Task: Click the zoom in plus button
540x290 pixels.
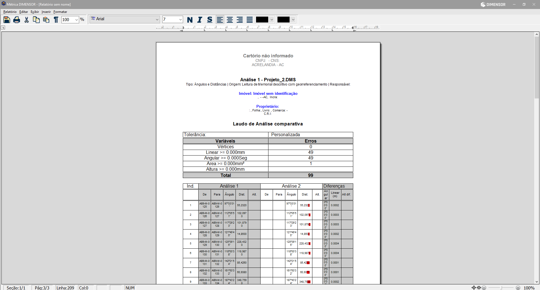Action: 518,288
